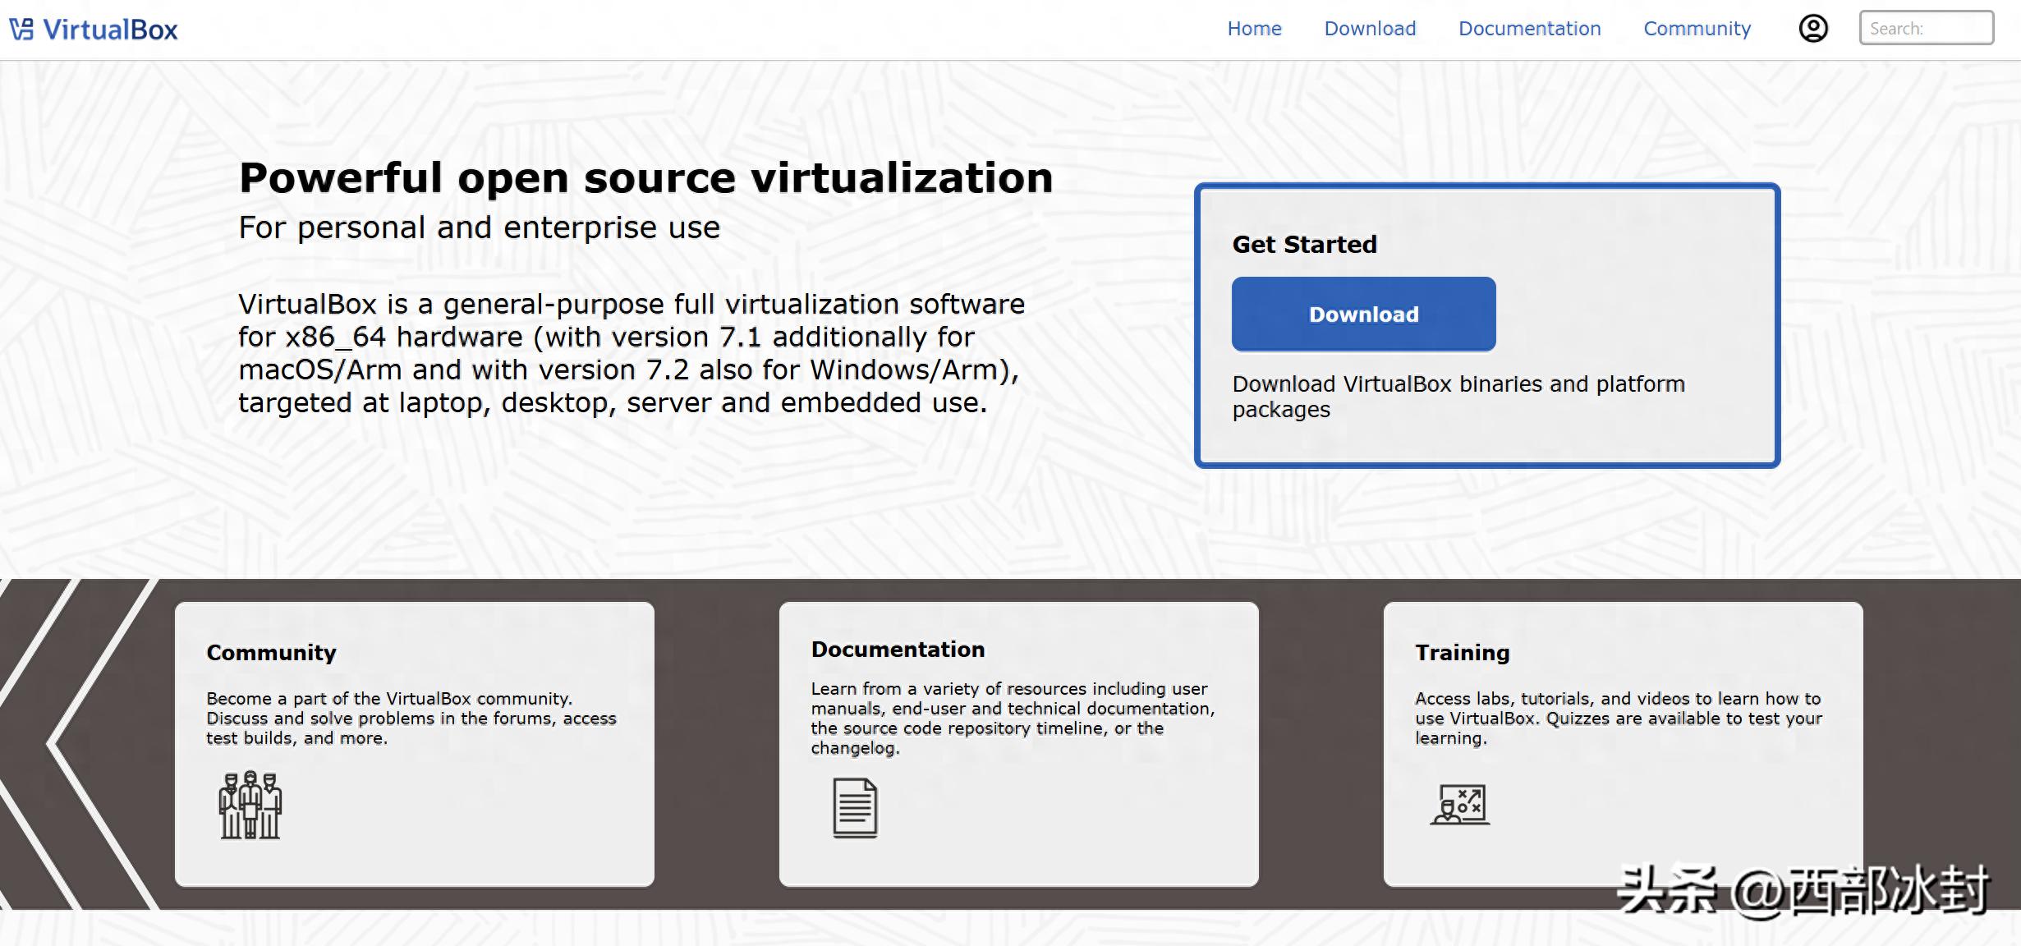Image resolution: width=2021 pixels, height=946 pixels.
Task: Click 'Learn from a variety of resources' text
Action: [1013, 719]
